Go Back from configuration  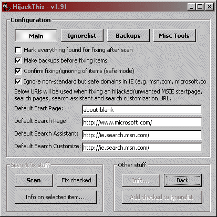183,180
